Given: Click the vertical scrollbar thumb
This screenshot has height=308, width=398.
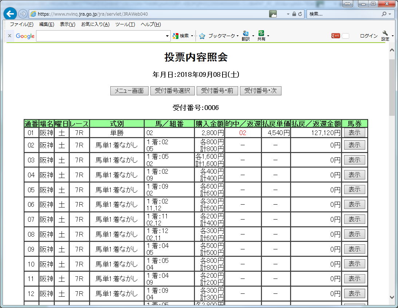Looking at the screenshot, I should 392,87.
